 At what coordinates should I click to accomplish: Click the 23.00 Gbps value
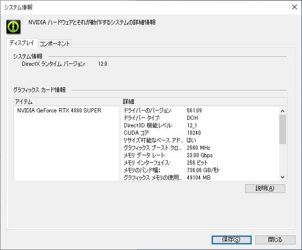pyautogui.click(x=200, y=155)
